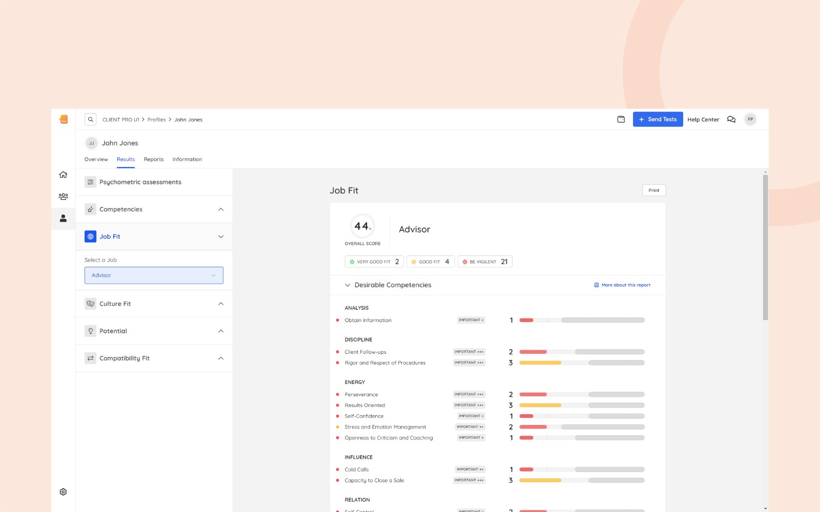The image size is (820, 512).
Task: Filter by Good Fit badge
Action: pos(430,262)
